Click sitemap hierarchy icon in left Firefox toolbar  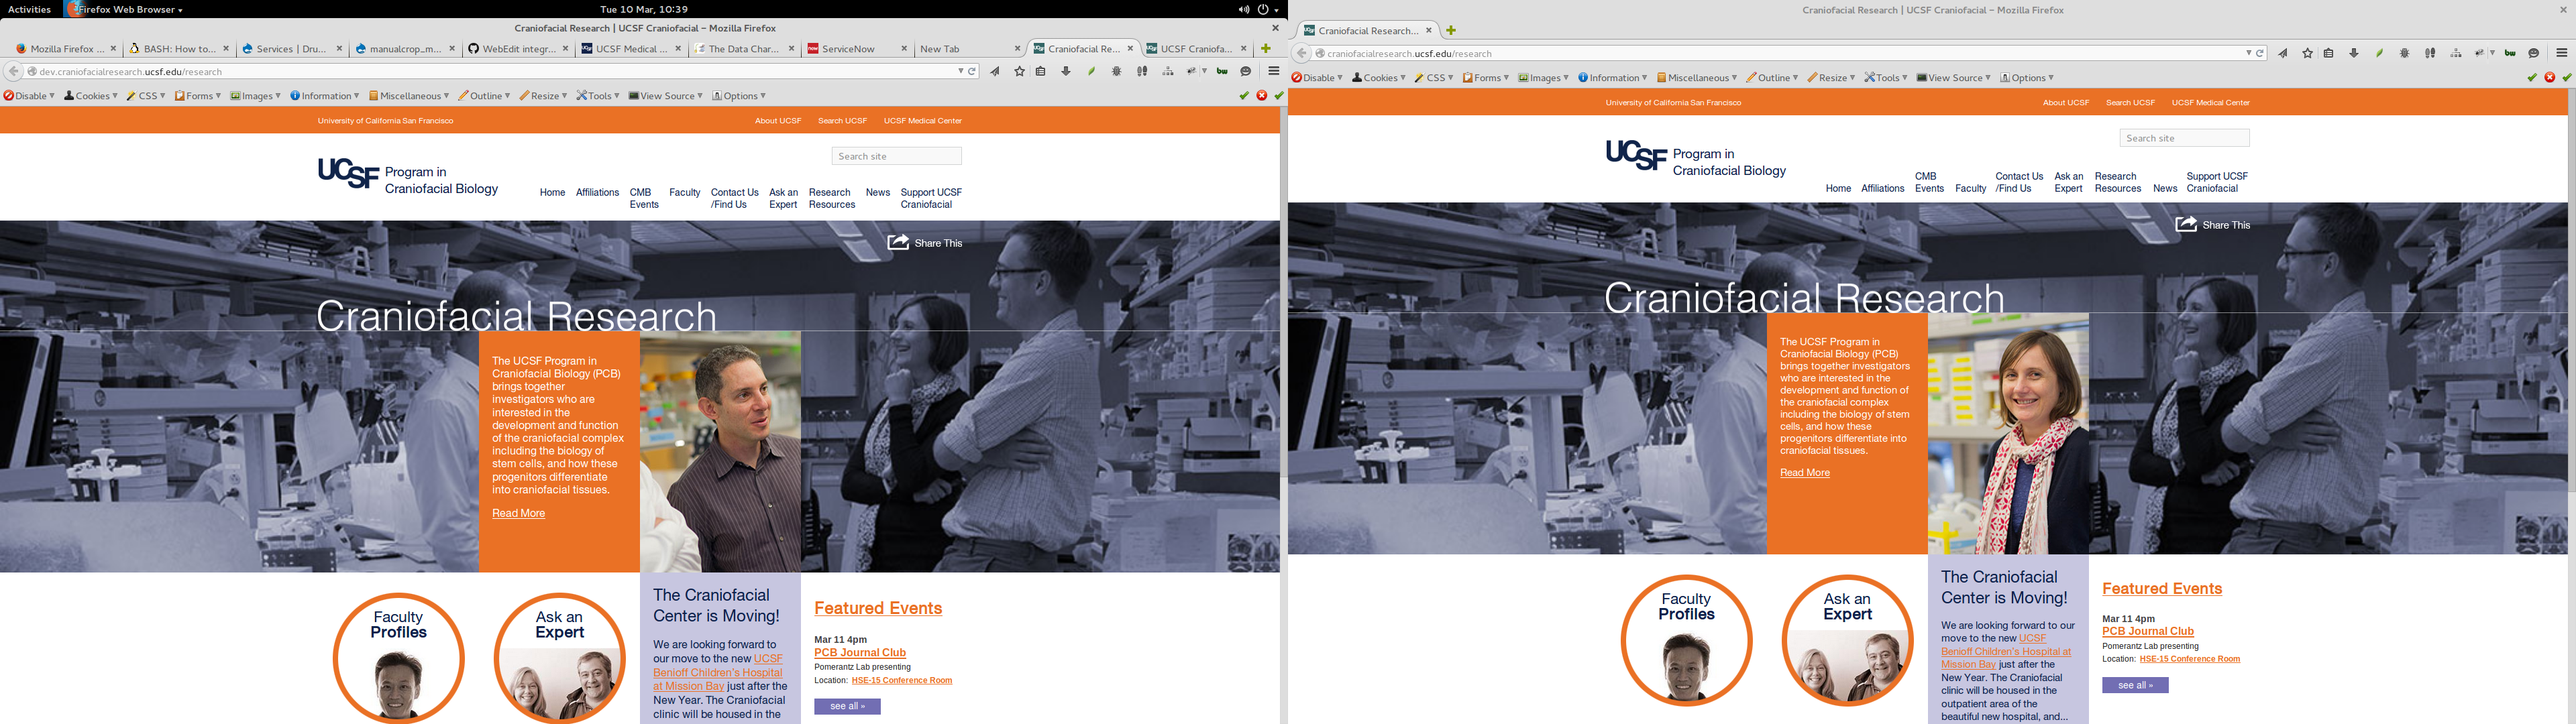click(x=1168, y=72)
